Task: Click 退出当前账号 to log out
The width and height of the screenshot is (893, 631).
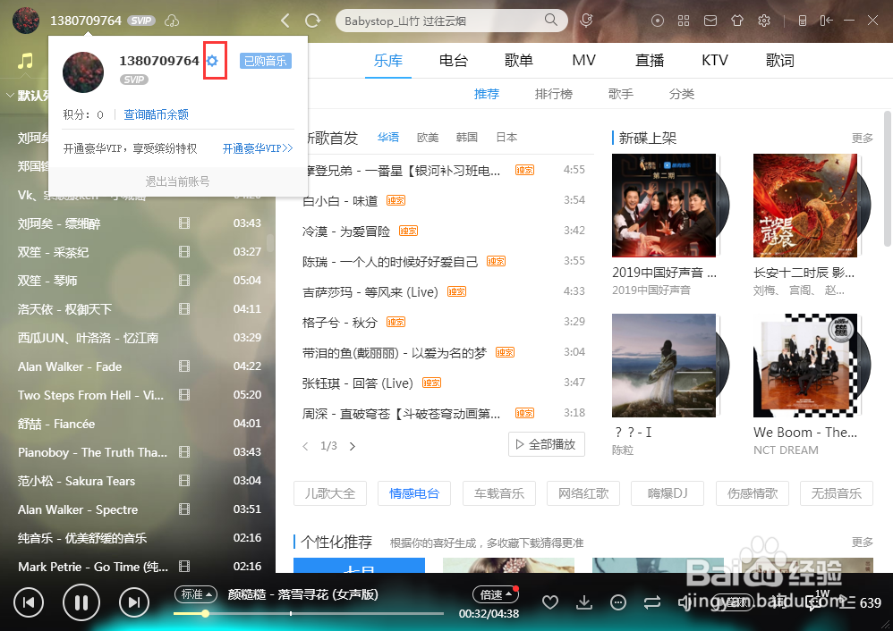Action: [177, 181]
